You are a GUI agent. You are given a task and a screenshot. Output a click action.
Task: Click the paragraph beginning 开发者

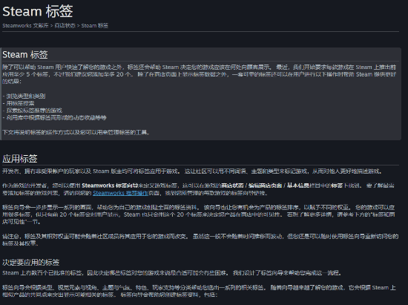click(x=192, y=171)
